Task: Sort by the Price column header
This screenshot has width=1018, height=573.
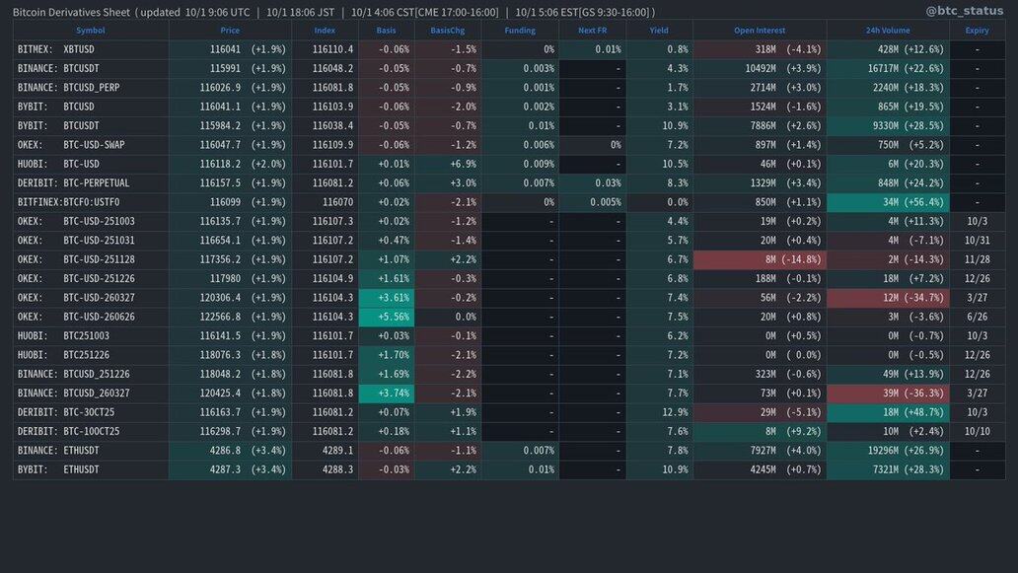Action: point(230,31)
